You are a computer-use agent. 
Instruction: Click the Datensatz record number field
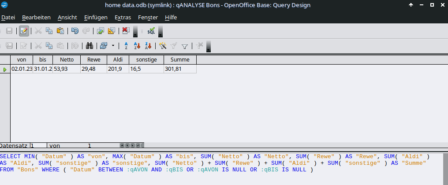coord(38,145)
